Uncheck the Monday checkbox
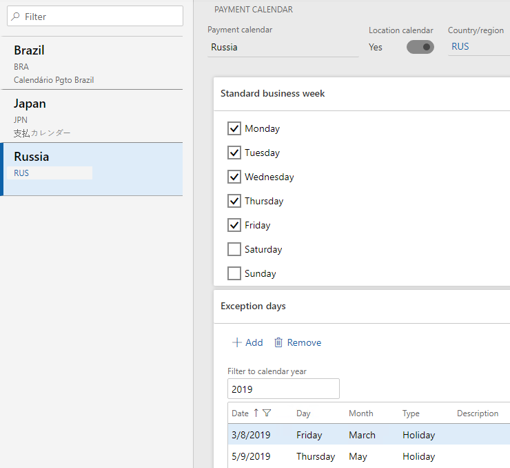 point(234,128)
